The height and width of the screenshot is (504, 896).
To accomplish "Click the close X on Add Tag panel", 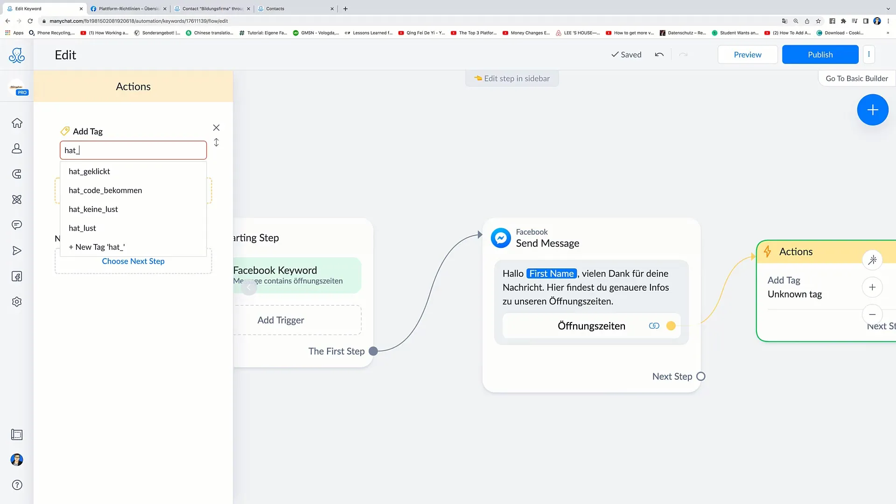I will point(216,127).
